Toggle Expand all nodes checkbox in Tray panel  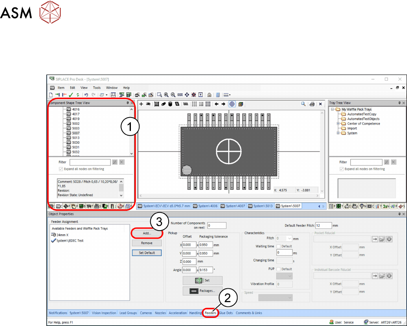click(x=341, y=169)
